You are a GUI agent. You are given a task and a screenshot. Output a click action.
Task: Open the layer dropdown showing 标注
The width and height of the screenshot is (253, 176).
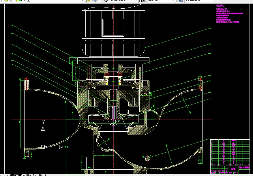42,1
